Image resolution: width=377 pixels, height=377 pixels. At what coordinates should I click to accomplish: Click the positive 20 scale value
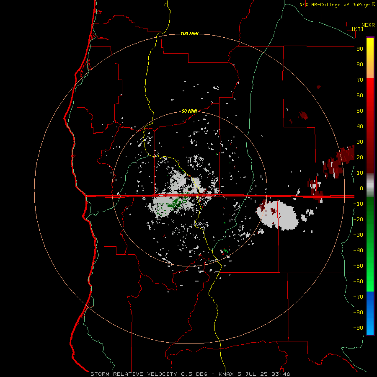[360, 157]
